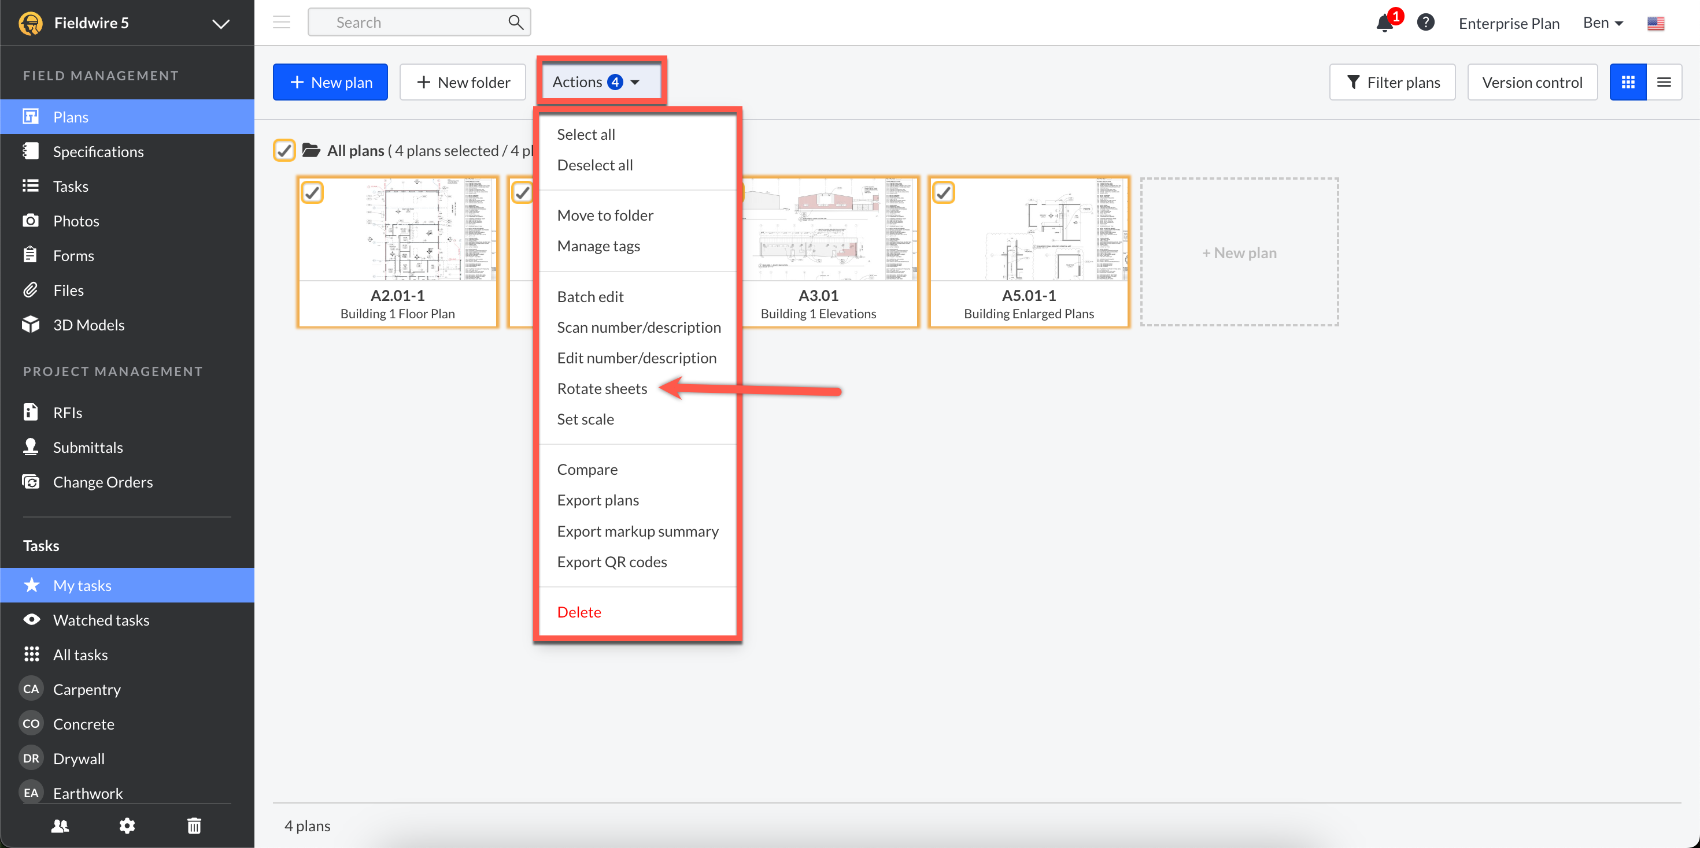Click the blue New plan button
Viewport: 1700px width, 848px height.
pos(330,83)
